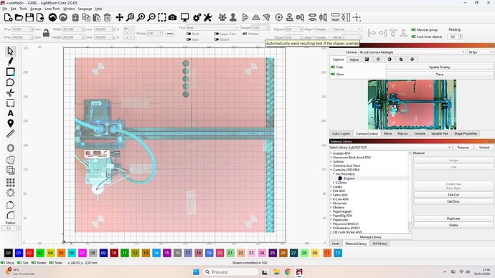The image size is (495, 278).
Task: Click the Edit Cut button
Action: (x=453, y=195)
